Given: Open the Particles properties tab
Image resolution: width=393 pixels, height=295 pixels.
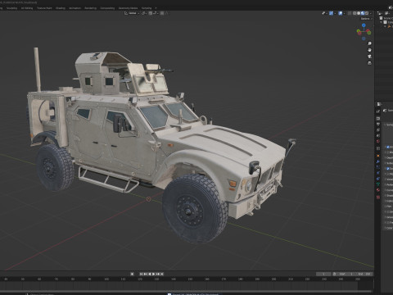Looking at the screenshot, I should (x=378, y=167).
